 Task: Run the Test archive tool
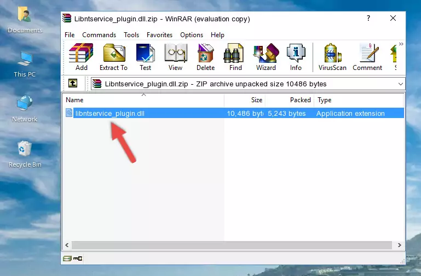[x=145, y=57]
